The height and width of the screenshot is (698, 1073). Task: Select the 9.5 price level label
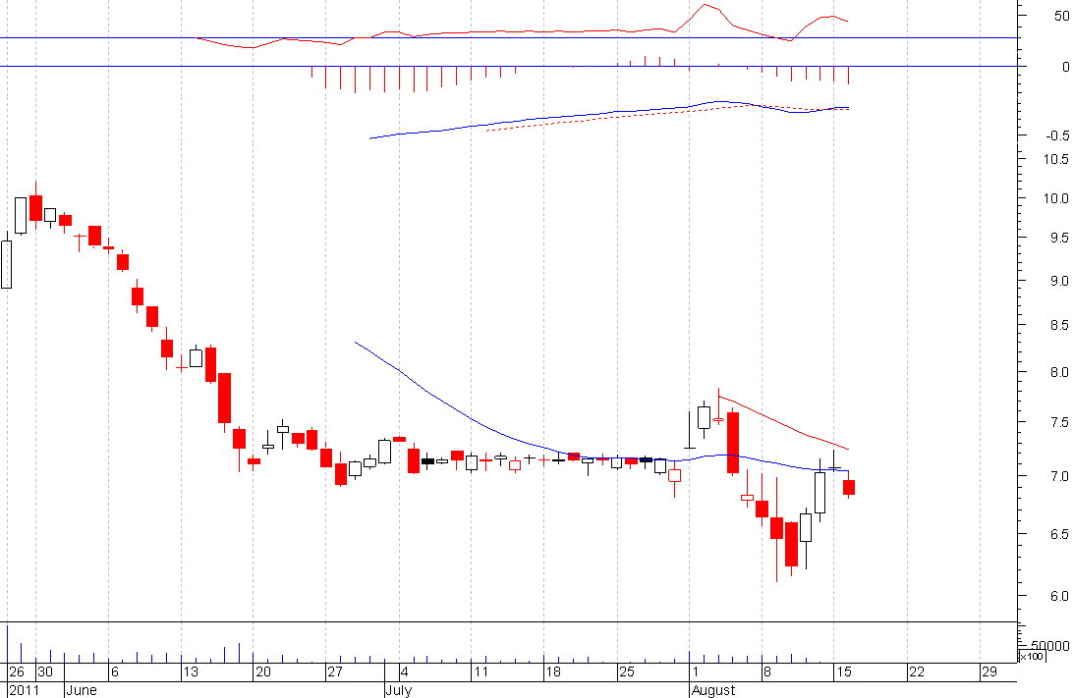1059,238
